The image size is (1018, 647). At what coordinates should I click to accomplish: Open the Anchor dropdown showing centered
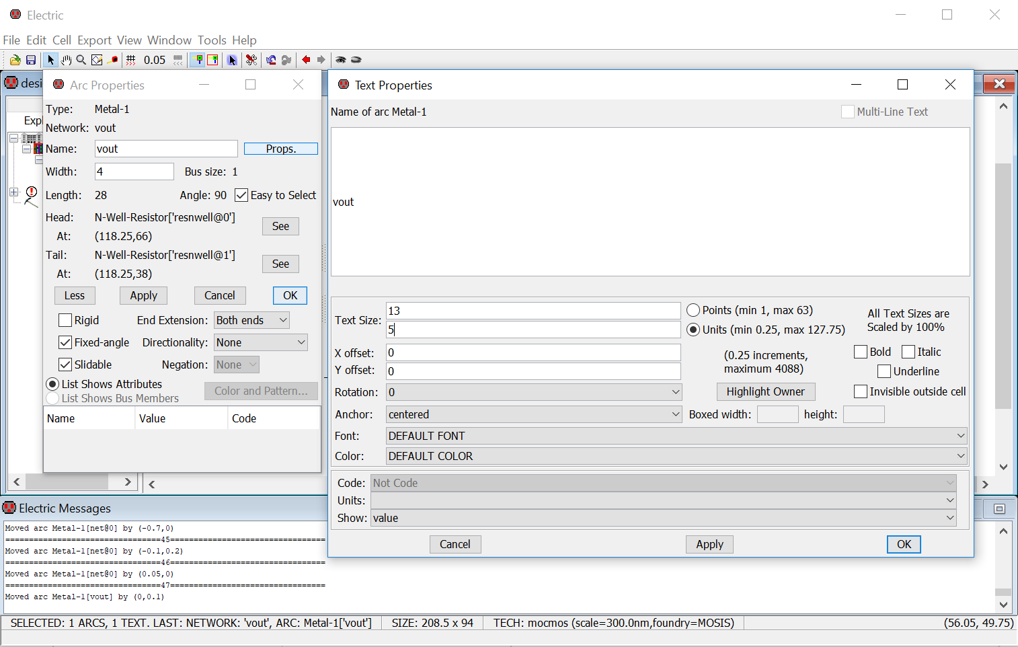coord(534,414)
